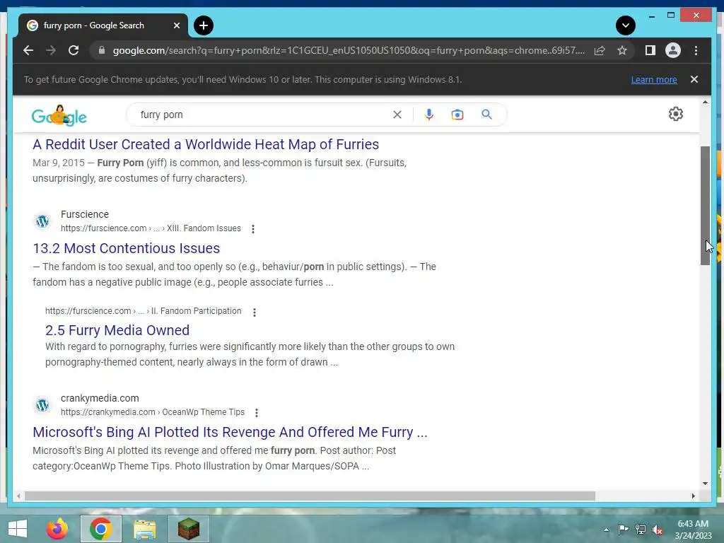Open the Chrome side panel

(x=650, y=50)
